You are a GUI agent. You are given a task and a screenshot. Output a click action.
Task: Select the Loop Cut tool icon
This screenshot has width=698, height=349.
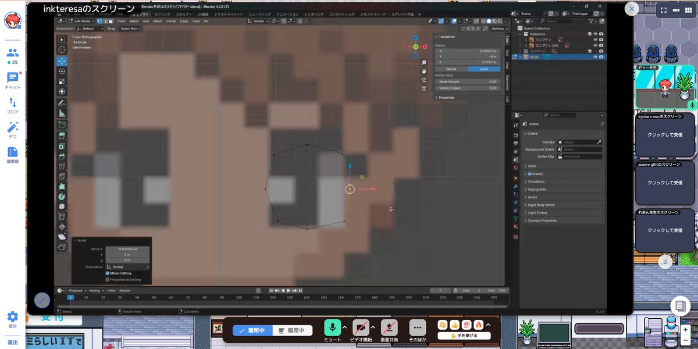[x=62, y=167]
